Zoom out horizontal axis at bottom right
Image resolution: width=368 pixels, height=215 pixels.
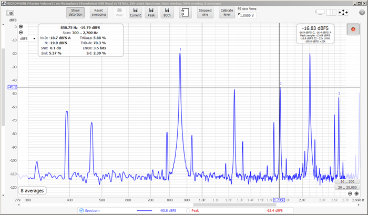click(350, 193)
